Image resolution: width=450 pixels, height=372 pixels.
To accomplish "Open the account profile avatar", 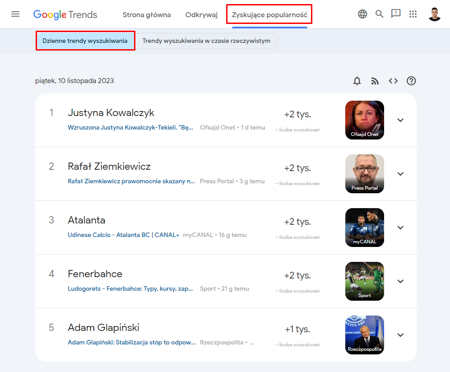I will point(434,14).
